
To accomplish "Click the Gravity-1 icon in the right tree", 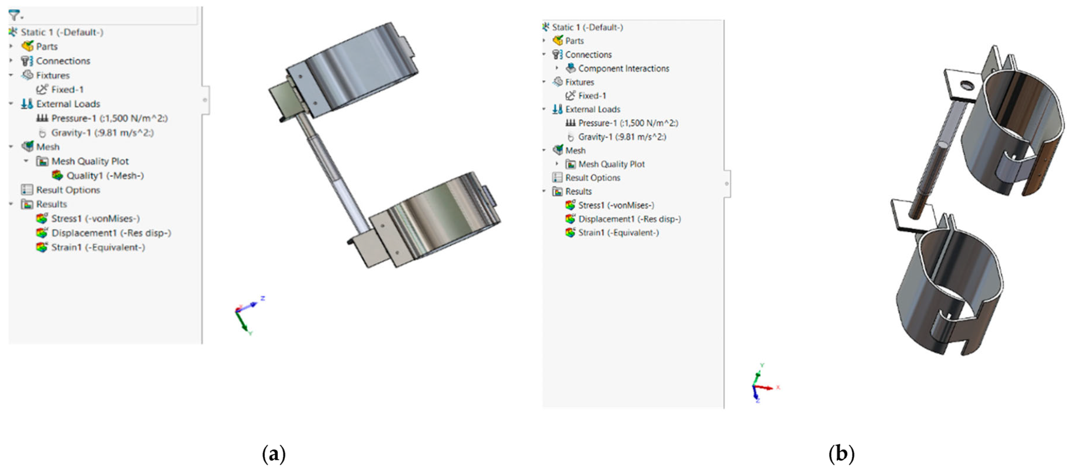I will tap(571, 137).
